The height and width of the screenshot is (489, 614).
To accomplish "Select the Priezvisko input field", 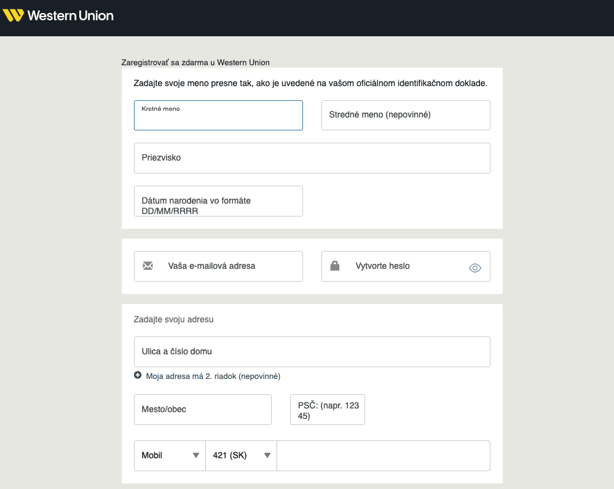I will point(312,158).
